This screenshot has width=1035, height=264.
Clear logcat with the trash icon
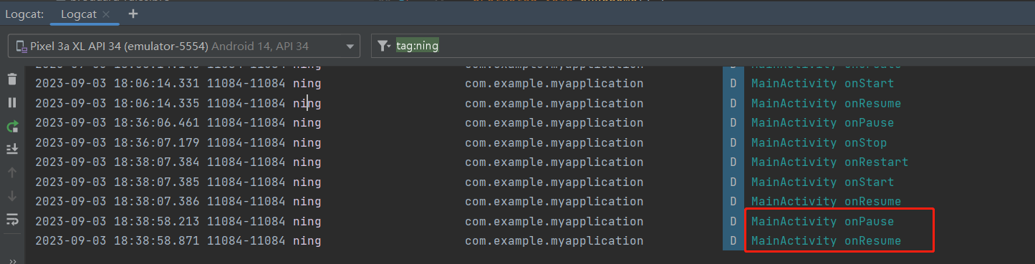(x=12, y=79)
